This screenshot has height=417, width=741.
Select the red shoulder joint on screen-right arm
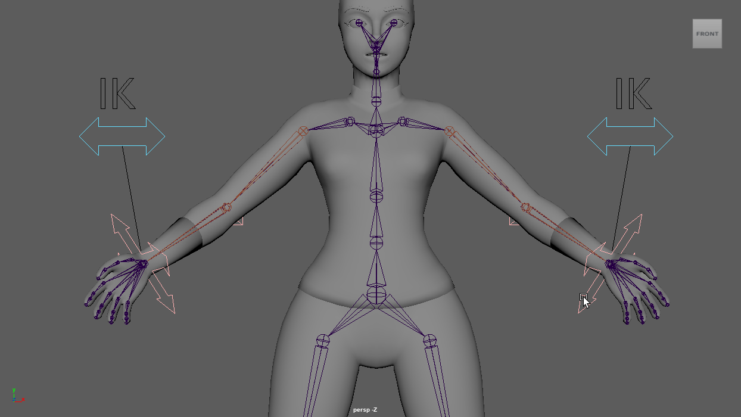coord(450,131)
